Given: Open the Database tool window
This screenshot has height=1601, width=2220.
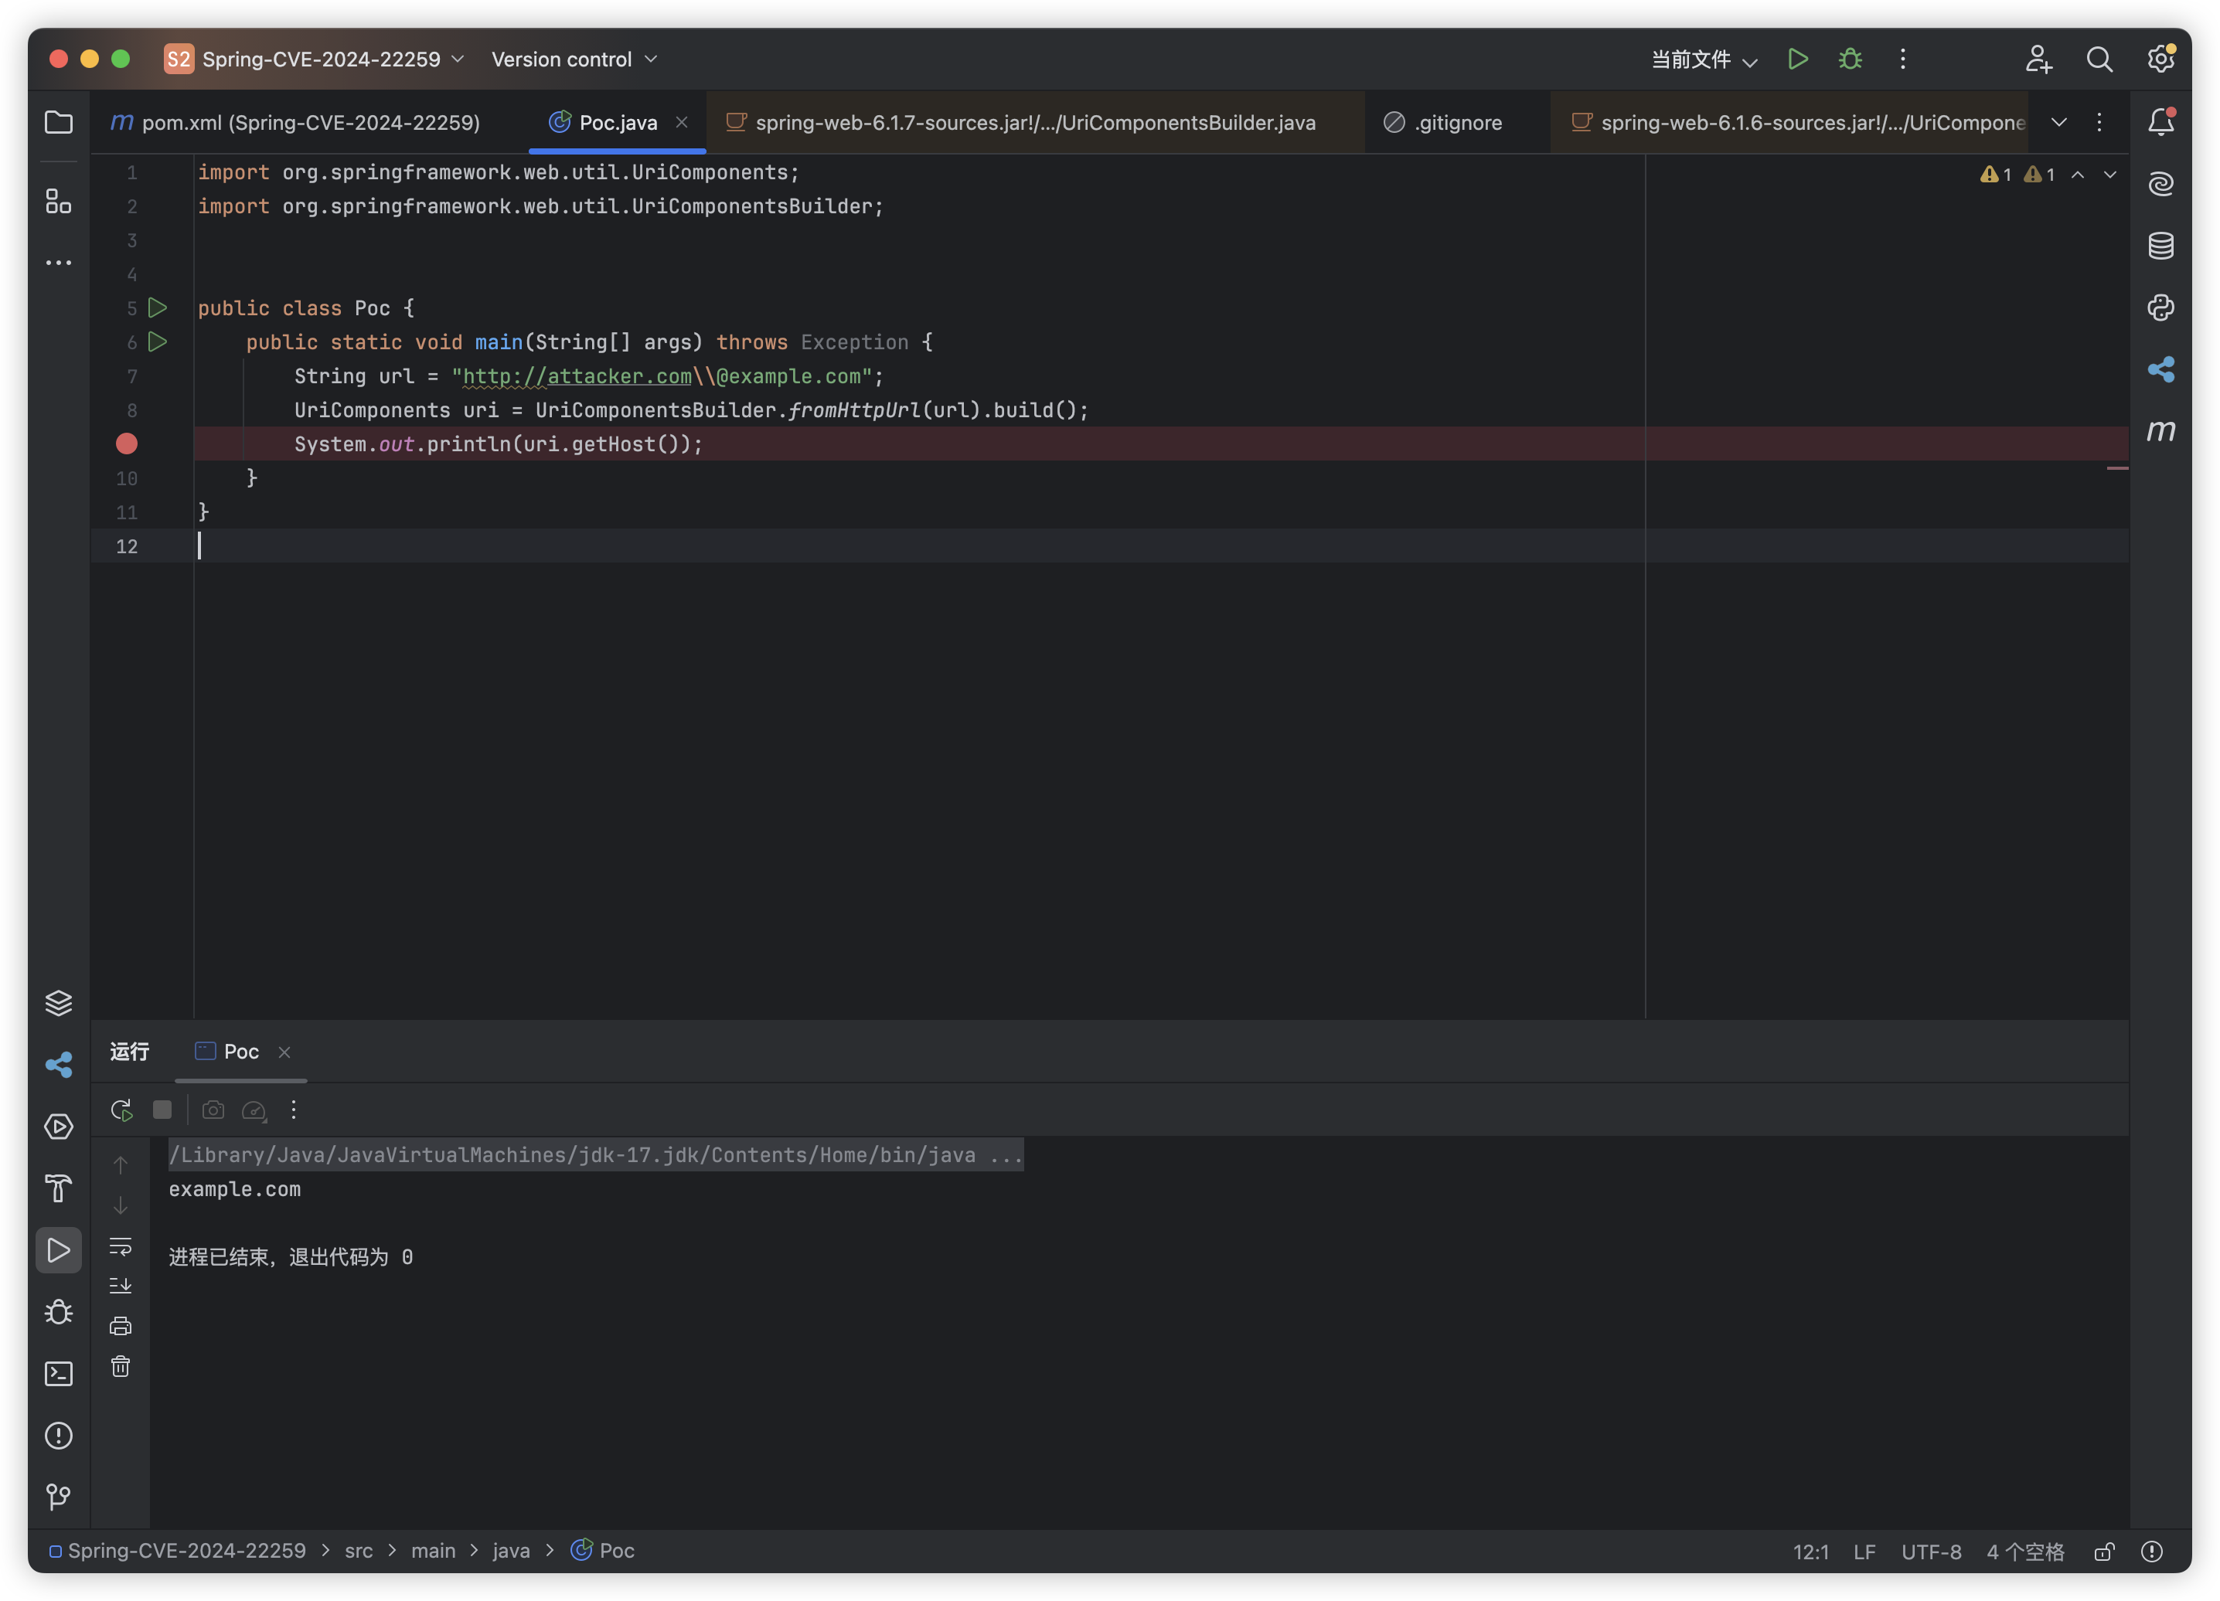Looking at the screenshot, I should [x=2160, y=246].
